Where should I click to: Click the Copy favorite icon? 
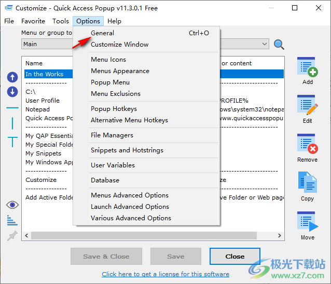point(307,182)
